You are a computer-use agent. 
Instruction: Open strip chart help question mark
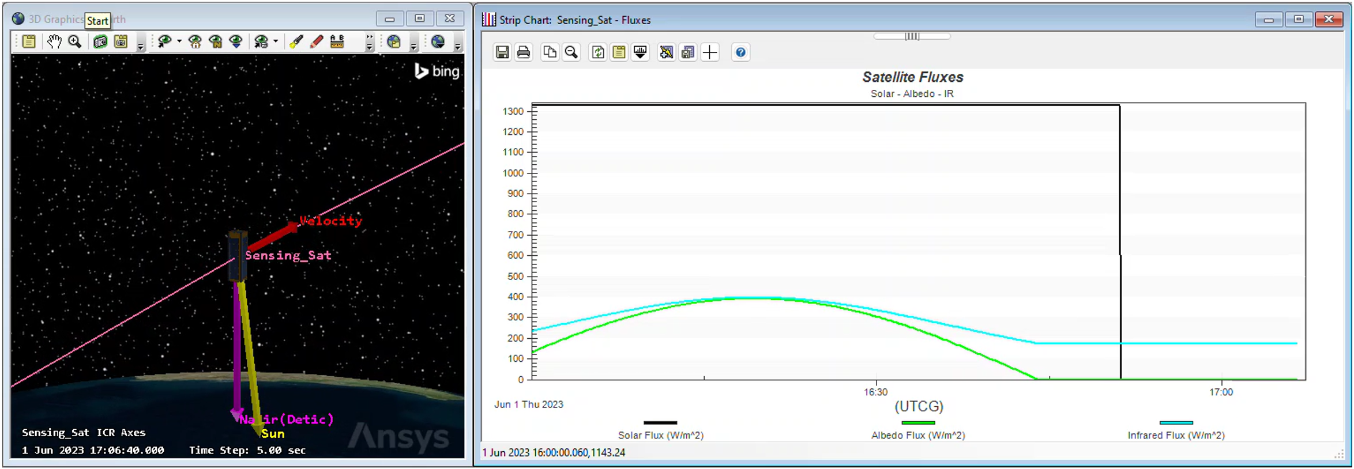pyautogui.click(x=741, y=52)
